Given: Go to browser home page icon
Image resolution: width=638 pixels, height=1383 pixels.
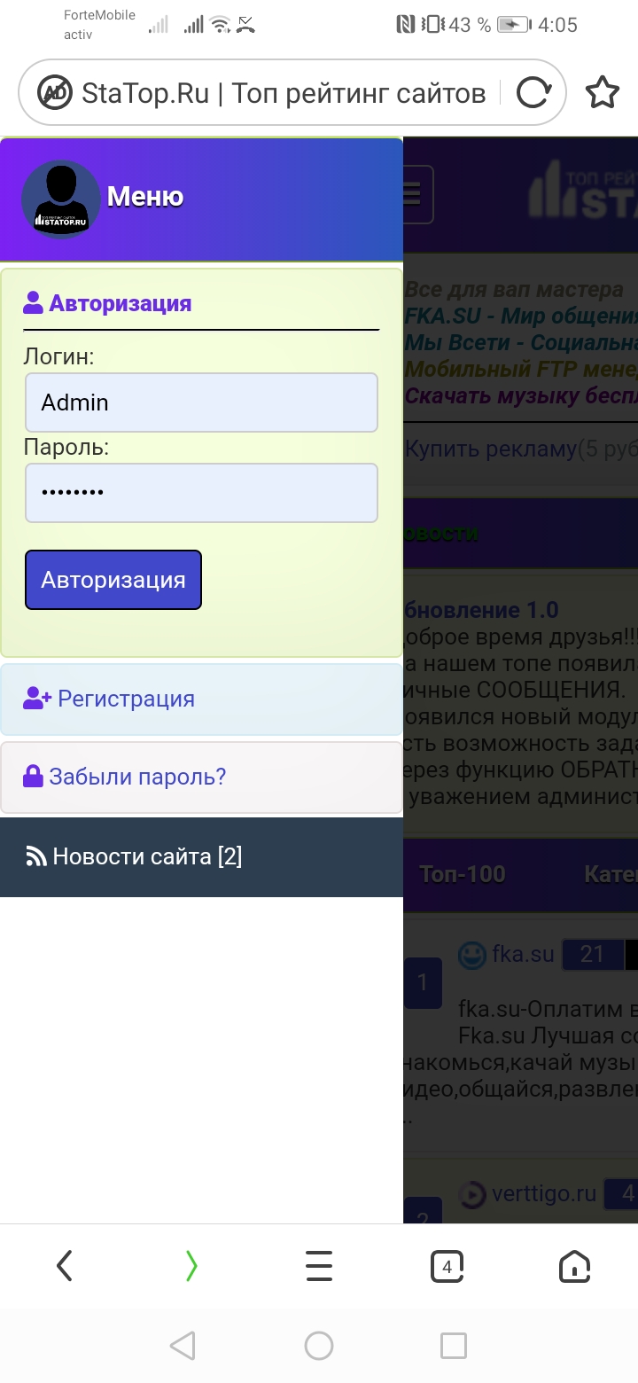Looking at the screenshot, I should 574,1266.
